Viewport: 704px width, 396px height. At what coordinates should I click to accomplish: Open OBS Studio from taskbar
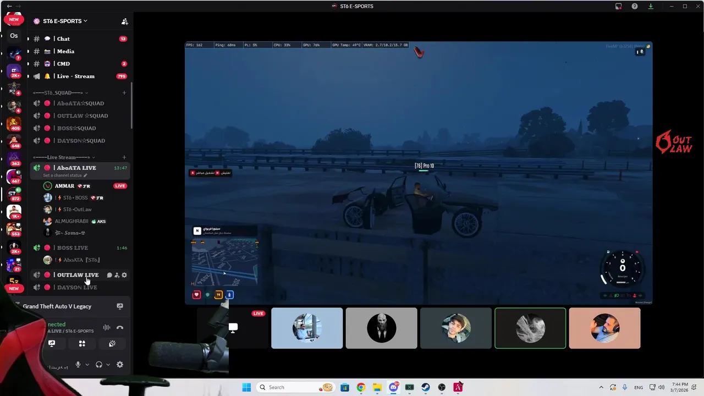pyautogui.click(x=442, y=387)
